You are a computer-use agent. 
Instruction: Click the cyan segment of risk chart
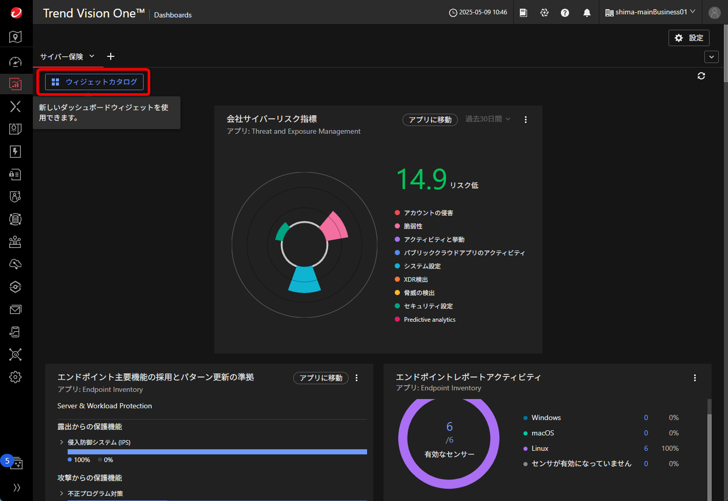305,279
